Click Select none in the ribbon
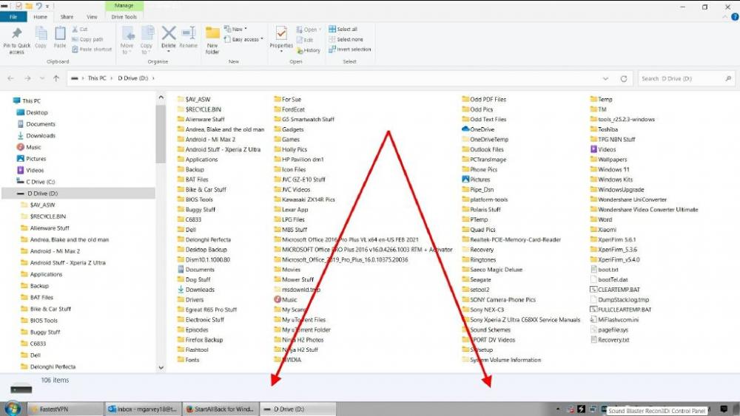The height and width of the screenshot is (416, 740). (x=346, y=39)
